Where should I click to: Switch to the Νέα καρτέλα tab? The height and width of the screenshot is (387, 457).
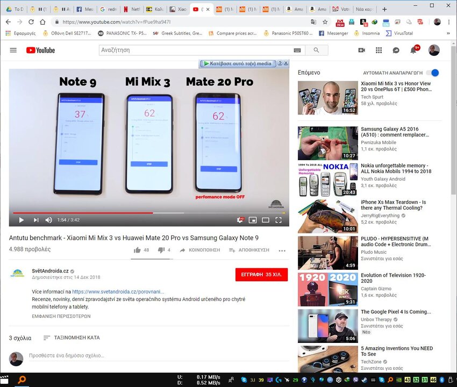(365, 9)
